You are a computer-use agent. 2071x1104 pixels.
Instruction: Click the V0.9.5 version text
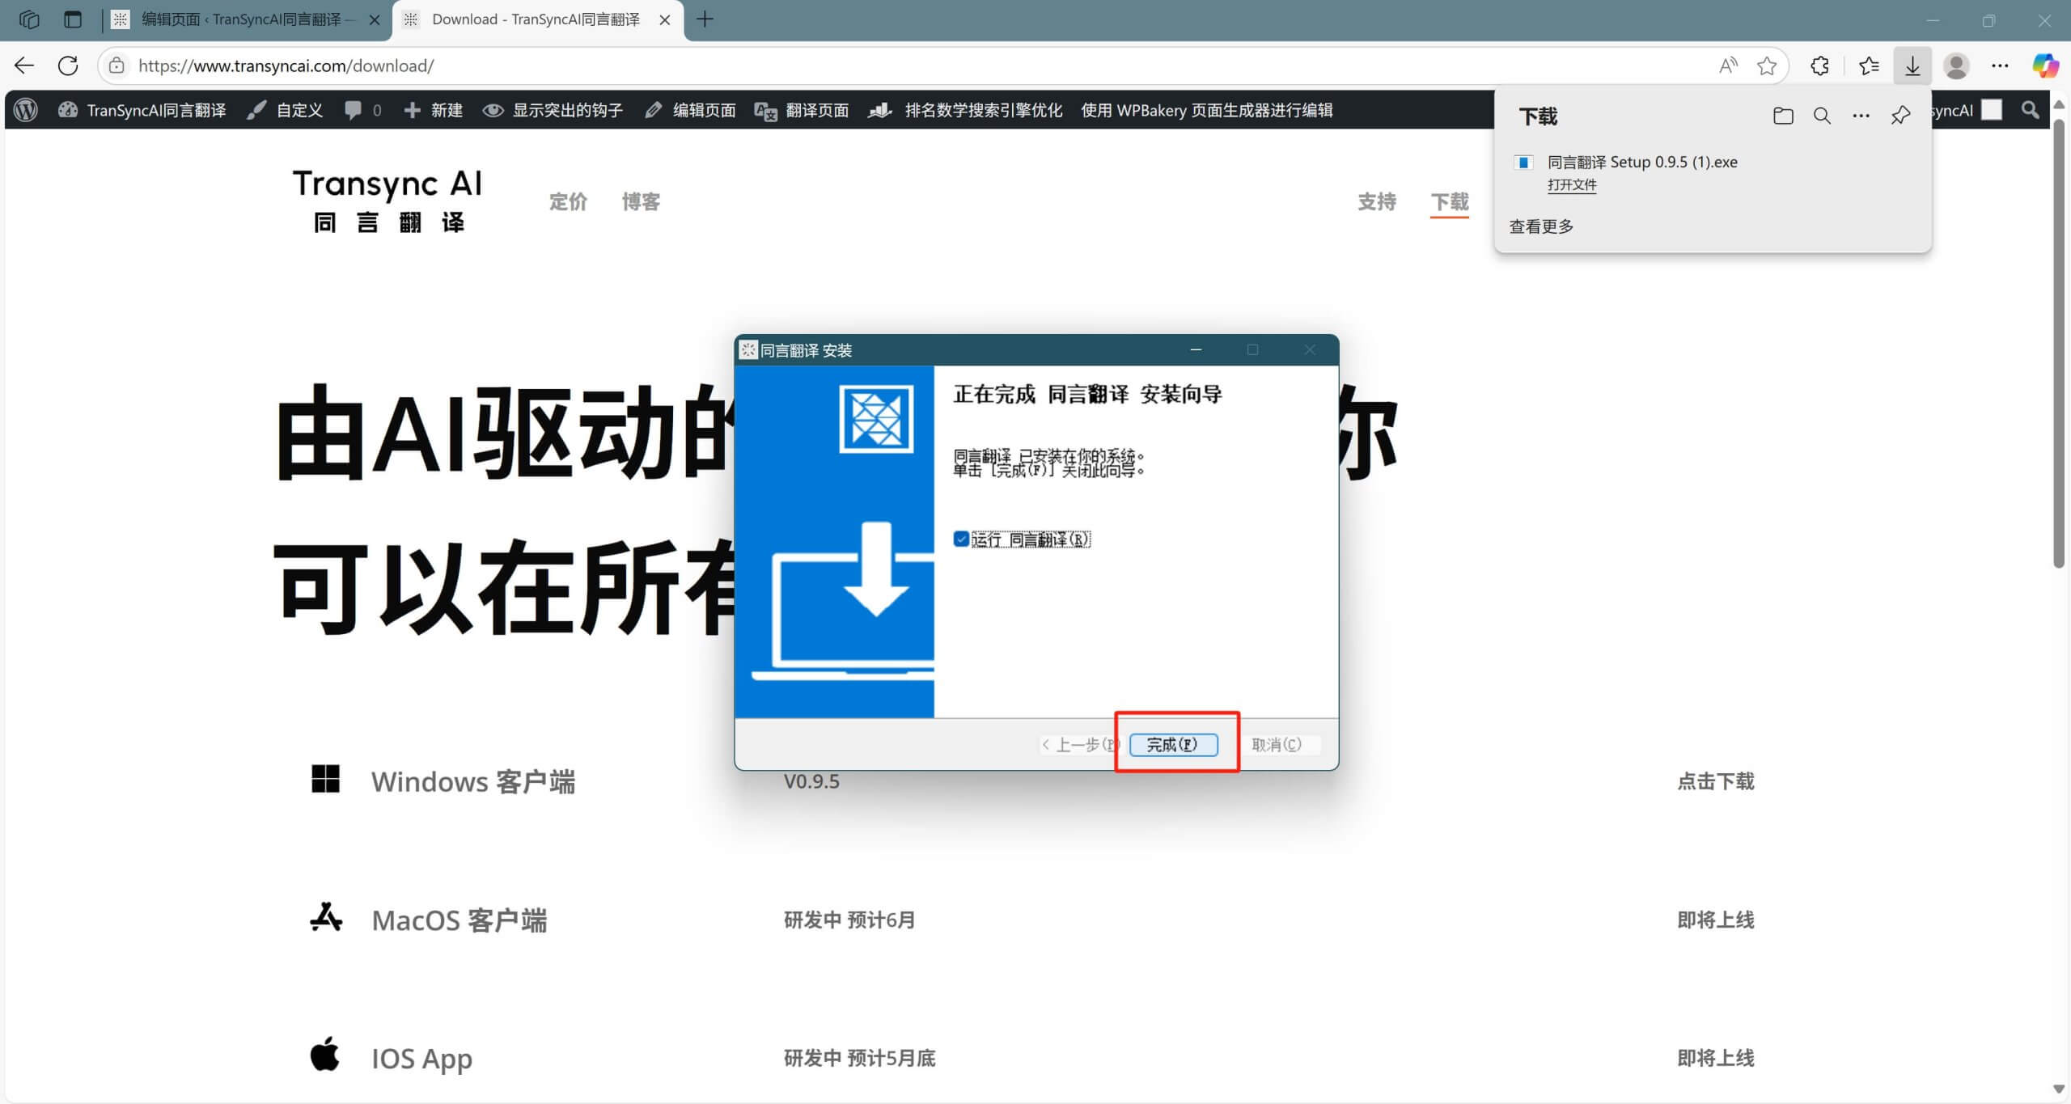pyautogui.click(x=811, y=781)
